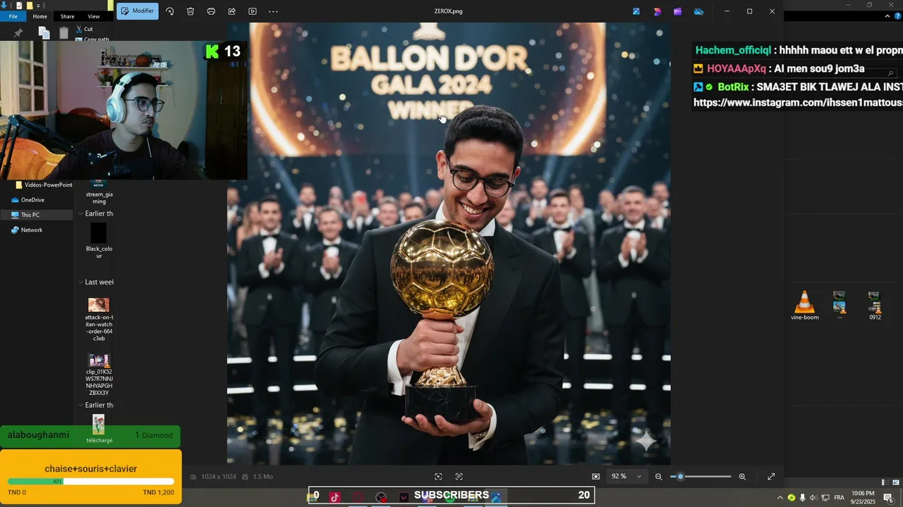This screenshot has height=507, width=903.
Task: Select the clip_01K52 video file
Action: click(x=99, y=375)
